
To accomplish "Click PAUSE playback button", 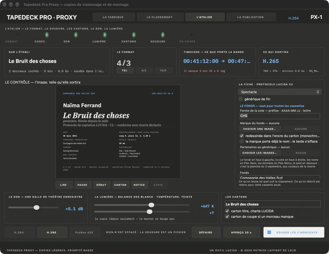I will [83, 185].
